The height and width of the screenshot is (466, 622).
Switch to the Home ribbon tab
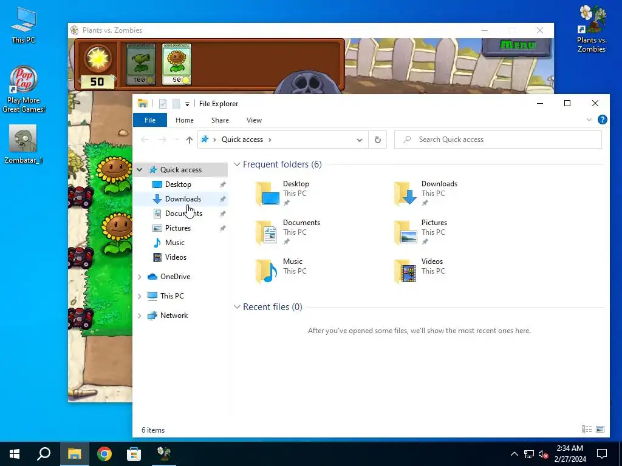(x=185, y=120)
